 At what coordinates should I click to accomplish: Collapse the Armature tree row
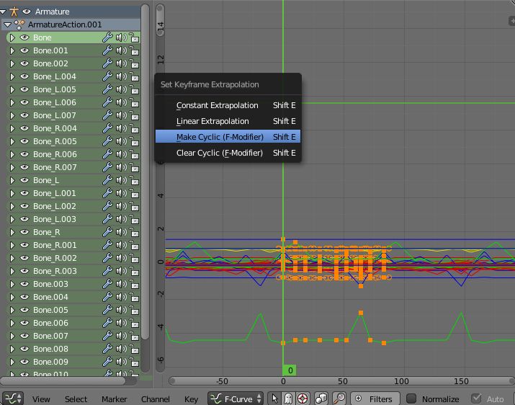pos(3,12)
